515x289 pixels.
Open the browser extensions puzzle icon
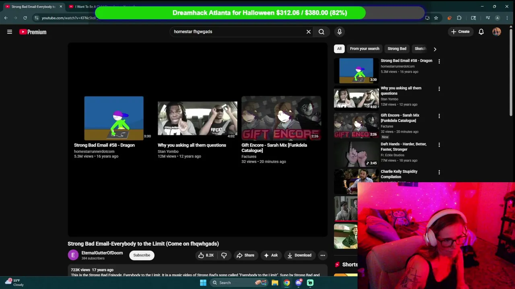[x=459, y=18]
